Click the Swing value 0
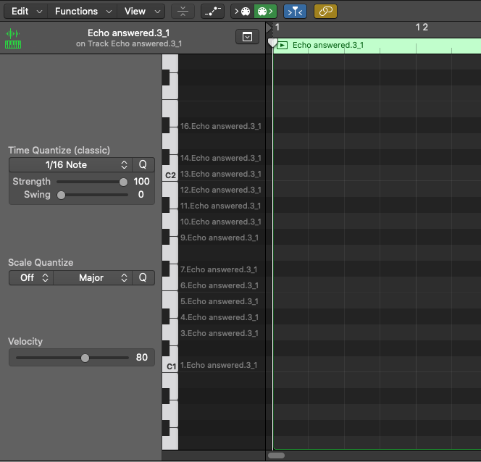 (x=141, y=195)
